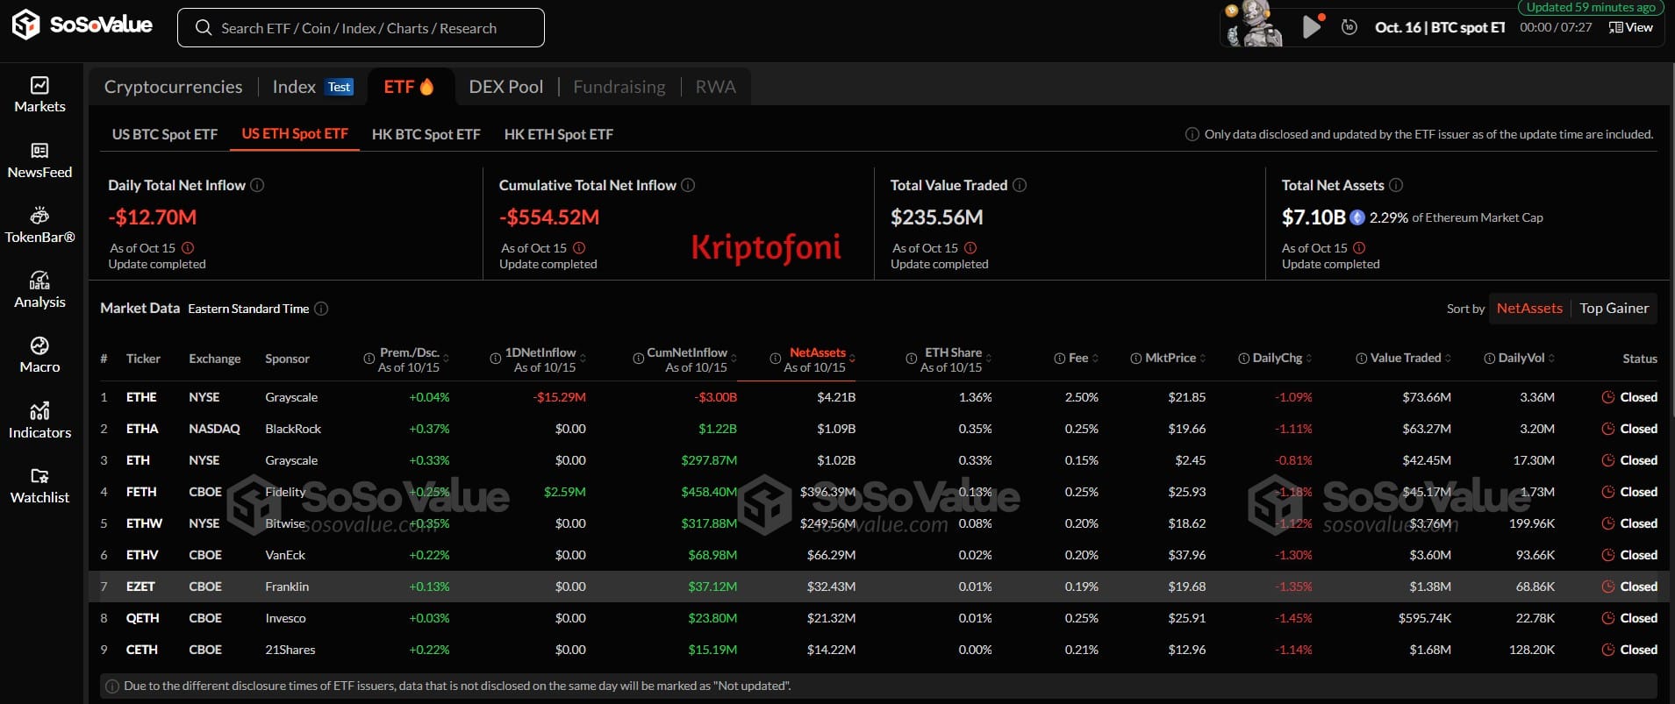
Task: Sort by DailyVol column arrows
Action: (x=1551, y=359)
